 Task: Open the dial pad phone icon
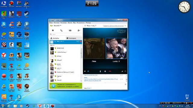coord(62,30)
